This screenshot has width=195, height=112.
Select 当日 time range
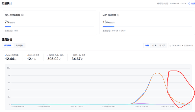tap(147, 45)
